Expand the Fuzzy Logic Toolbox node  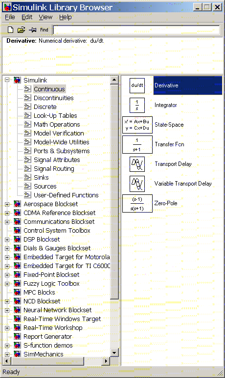tap(7, 284)
